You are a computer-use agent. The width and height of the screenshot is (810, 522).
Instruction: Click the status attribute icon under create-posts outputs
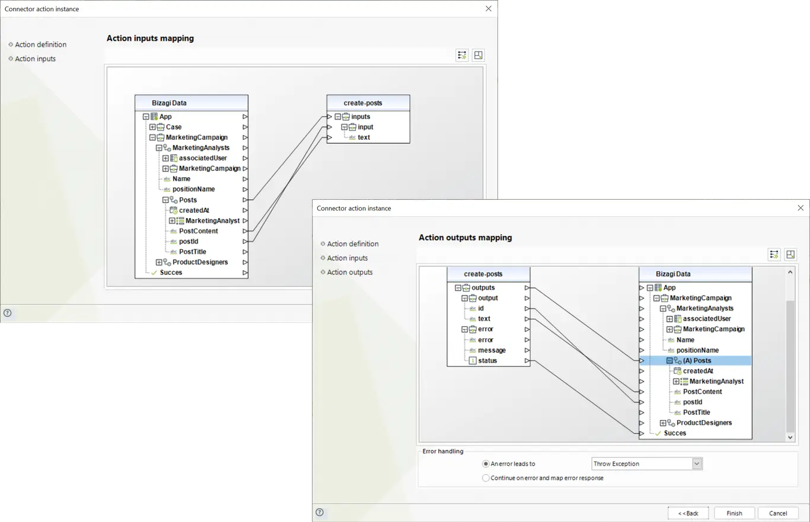click(473, 361)
